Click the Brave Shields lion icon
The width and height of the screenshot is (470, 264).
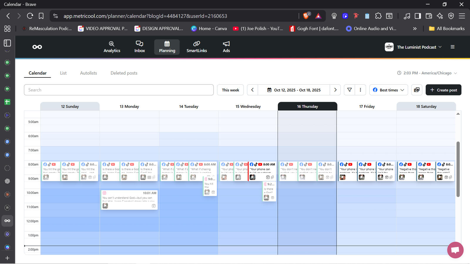point(306,16)
